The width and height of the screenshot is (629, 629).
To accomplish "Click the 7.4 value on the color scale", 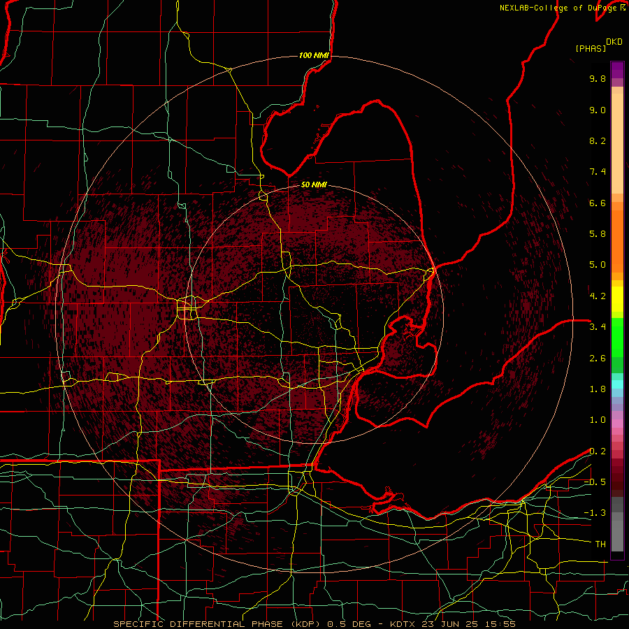I will tap(598, 172).
